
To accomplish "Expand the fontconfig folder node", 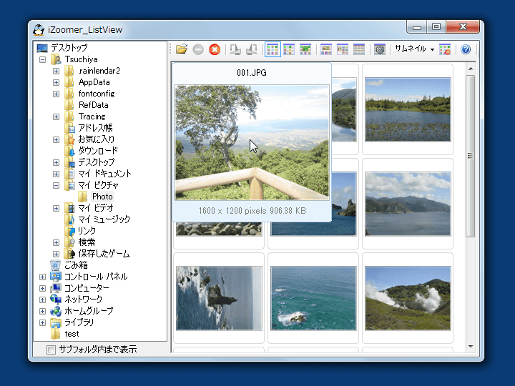I will coord(57,94).
